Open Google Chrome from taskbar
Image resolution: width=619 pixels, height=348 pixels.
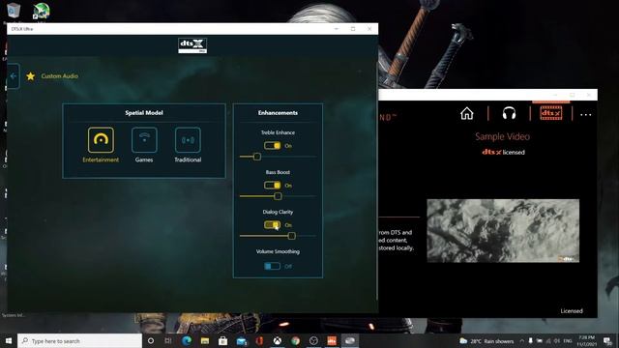[295, 340]
